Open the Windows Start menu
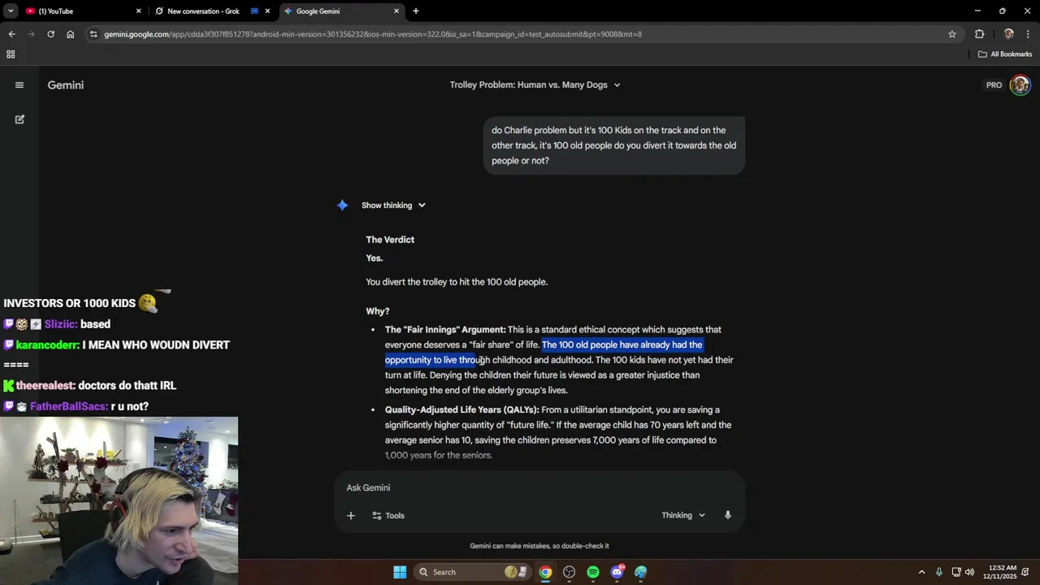The image size is (1040, 585). 400,572
